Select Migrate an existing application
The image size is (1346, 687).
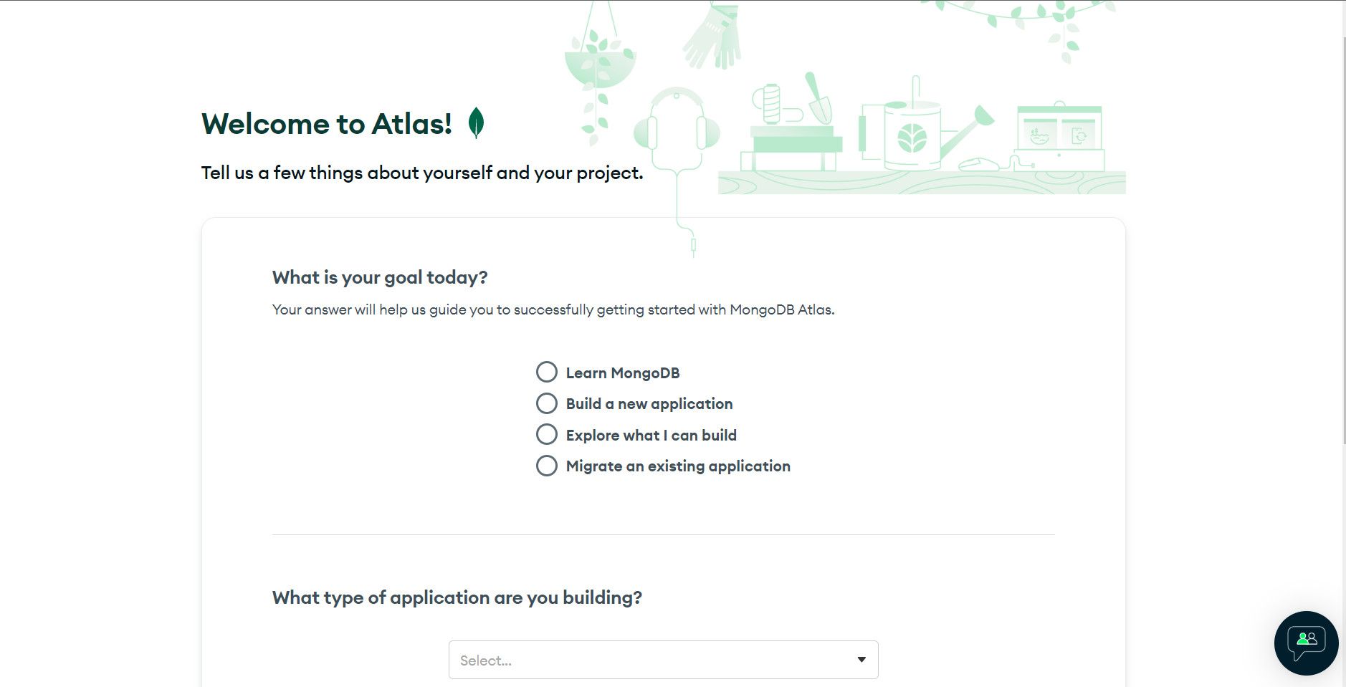coord(547,466)
